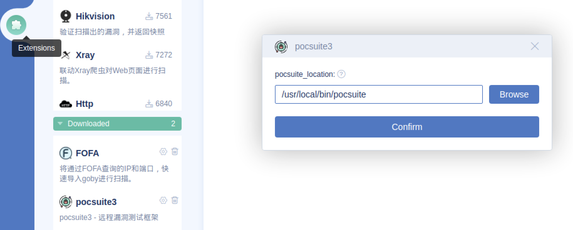This screenshot has width=573, height=230.
Task: Delete the FOFA extension via trash icon
Action: (175, 152)
